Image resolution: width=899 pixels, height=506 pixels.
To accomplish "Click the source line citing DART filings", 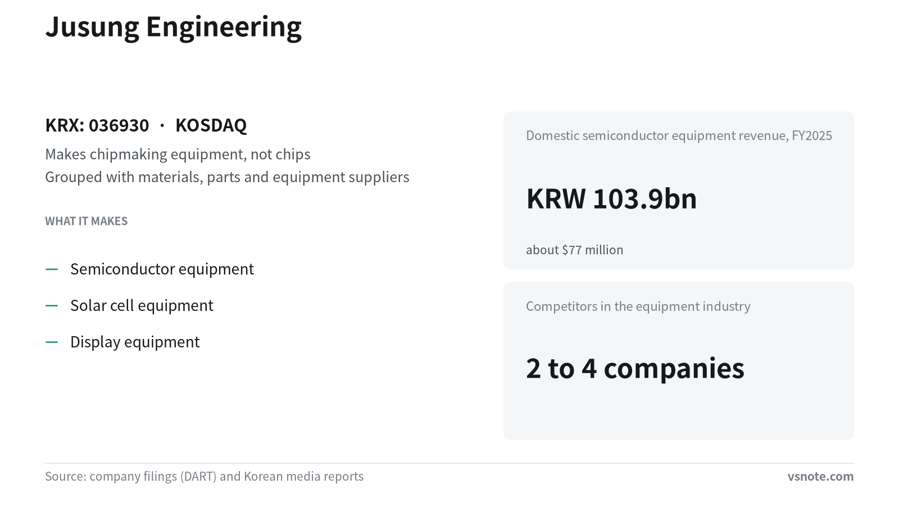I will [204, 476].
